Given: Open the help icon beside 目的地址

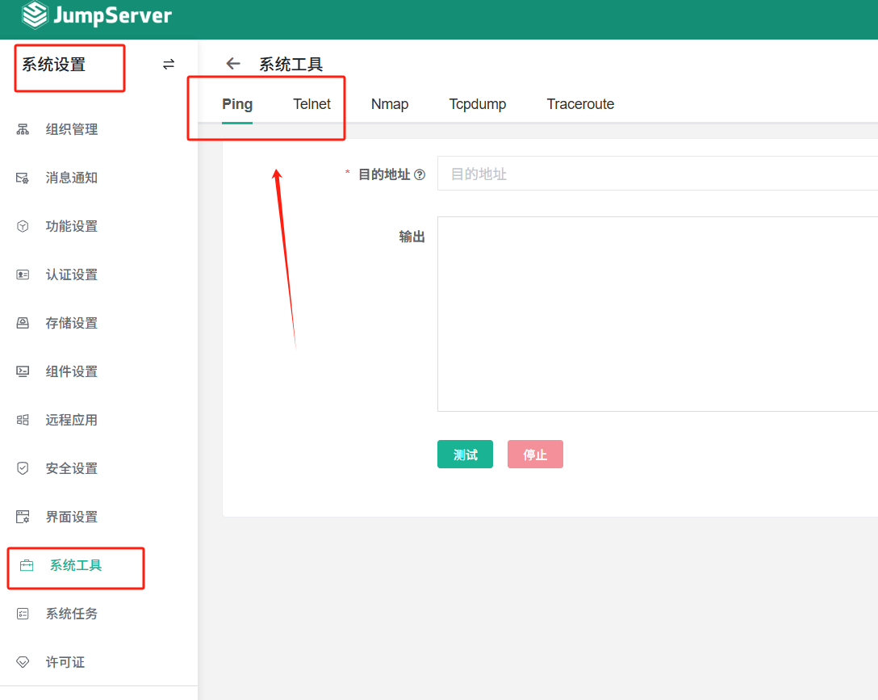Looking at the screenshot, I should [420, 174].
